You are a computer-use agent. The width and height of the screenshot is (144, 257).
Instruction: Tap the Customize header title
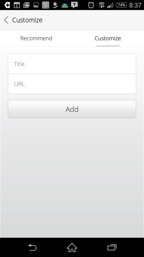[27, 20]
